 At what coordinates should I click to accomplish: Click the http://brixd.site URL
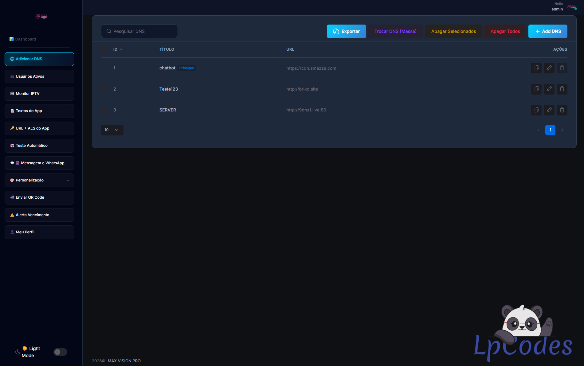[302, 89]
